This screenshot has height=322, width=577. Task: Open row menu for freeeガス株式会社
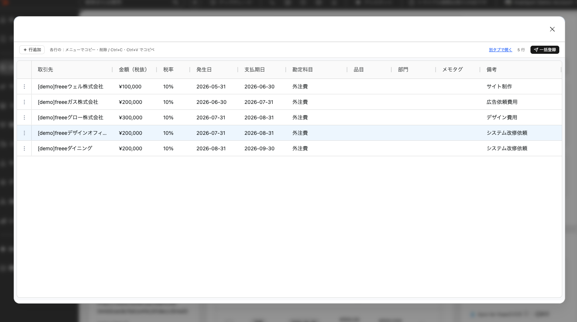click(x=24, y=102)
